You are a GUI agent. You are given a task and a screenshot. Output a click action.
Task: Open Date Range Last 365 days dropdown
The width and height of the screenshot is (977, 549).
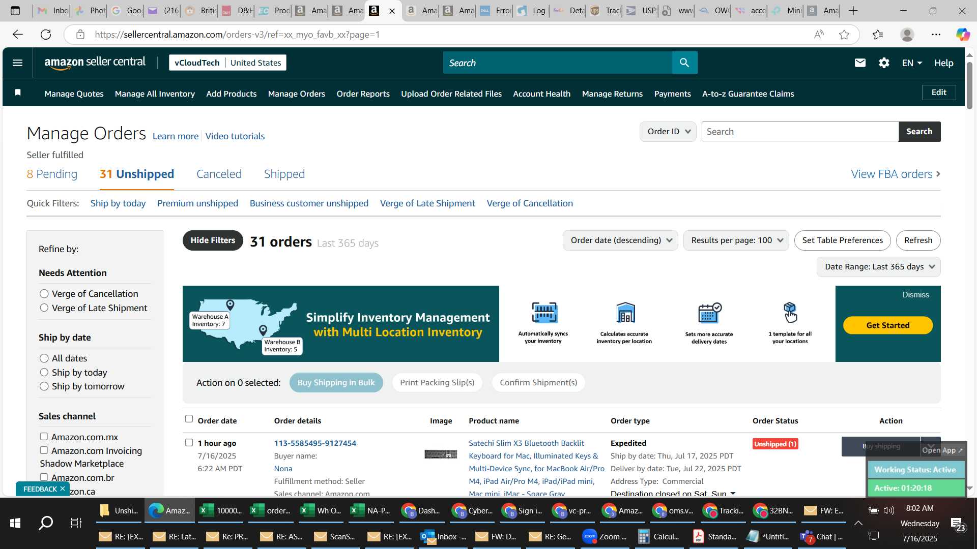click(879, 267)
